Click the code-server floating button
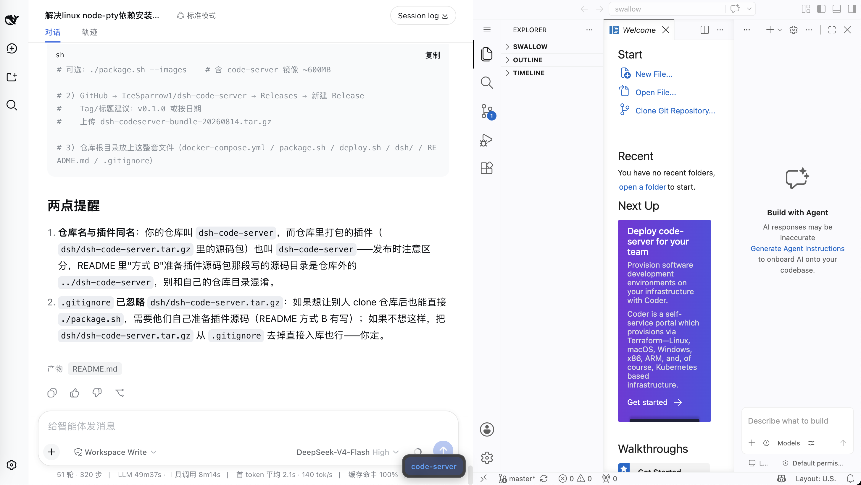The width and height of the screenshot is (861, 485). (x=433, y=466)
